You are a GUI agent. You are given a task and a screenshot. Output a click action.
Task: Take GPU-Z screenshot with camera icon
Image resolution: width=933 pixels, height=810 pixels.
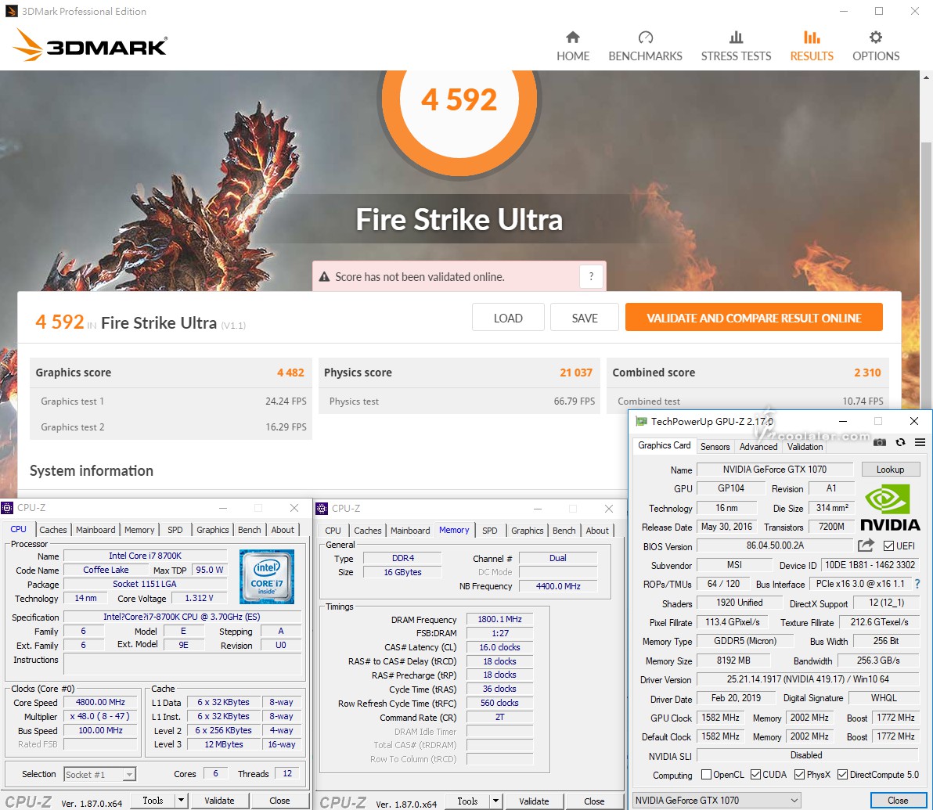(880, 443)
